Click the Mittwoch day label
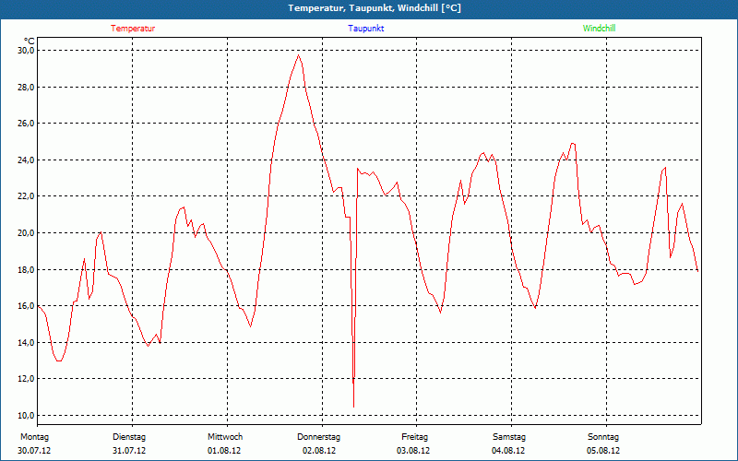 pos(225,437)
